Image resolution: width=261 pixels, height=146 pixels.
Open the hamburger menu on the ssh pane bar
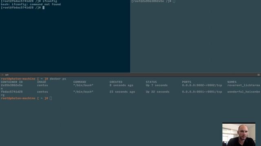coord(259,75)
